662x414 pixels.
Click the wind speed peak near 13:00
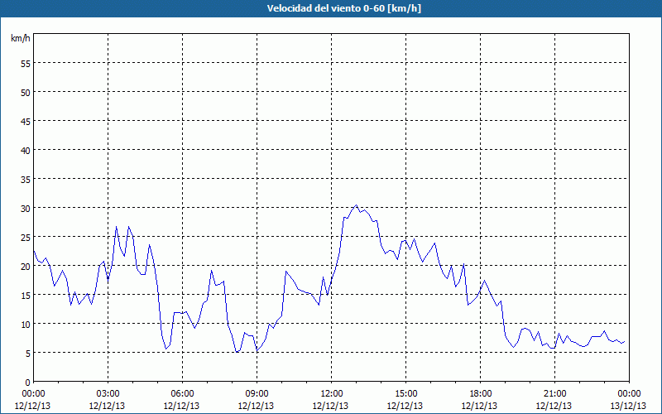357,205
